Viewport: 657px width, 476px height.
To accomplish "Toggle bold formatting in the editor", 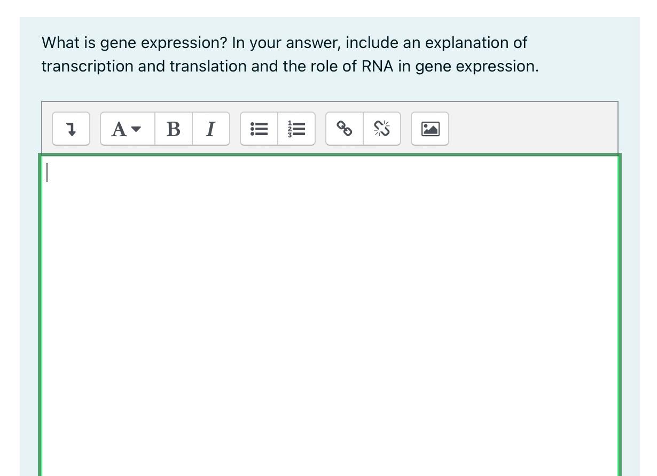I will click(173, 129).
